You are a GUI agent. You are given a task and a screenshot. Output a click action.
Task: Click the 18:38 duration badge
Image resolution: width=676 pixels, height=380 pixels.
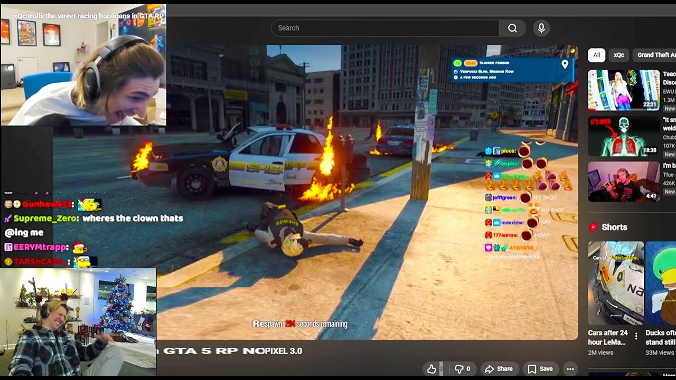pyautogui.click(x=650, y=150)
